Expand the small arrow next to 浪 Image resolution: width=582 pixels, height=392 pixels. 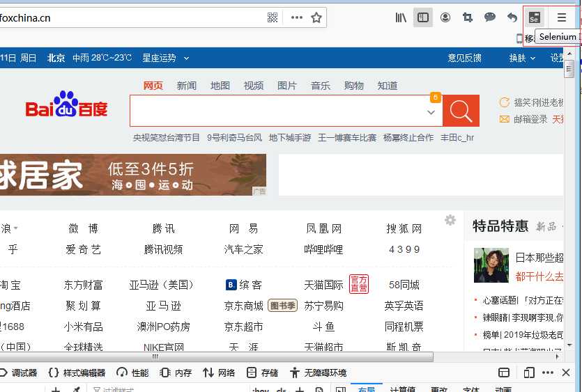coord(15,228)
